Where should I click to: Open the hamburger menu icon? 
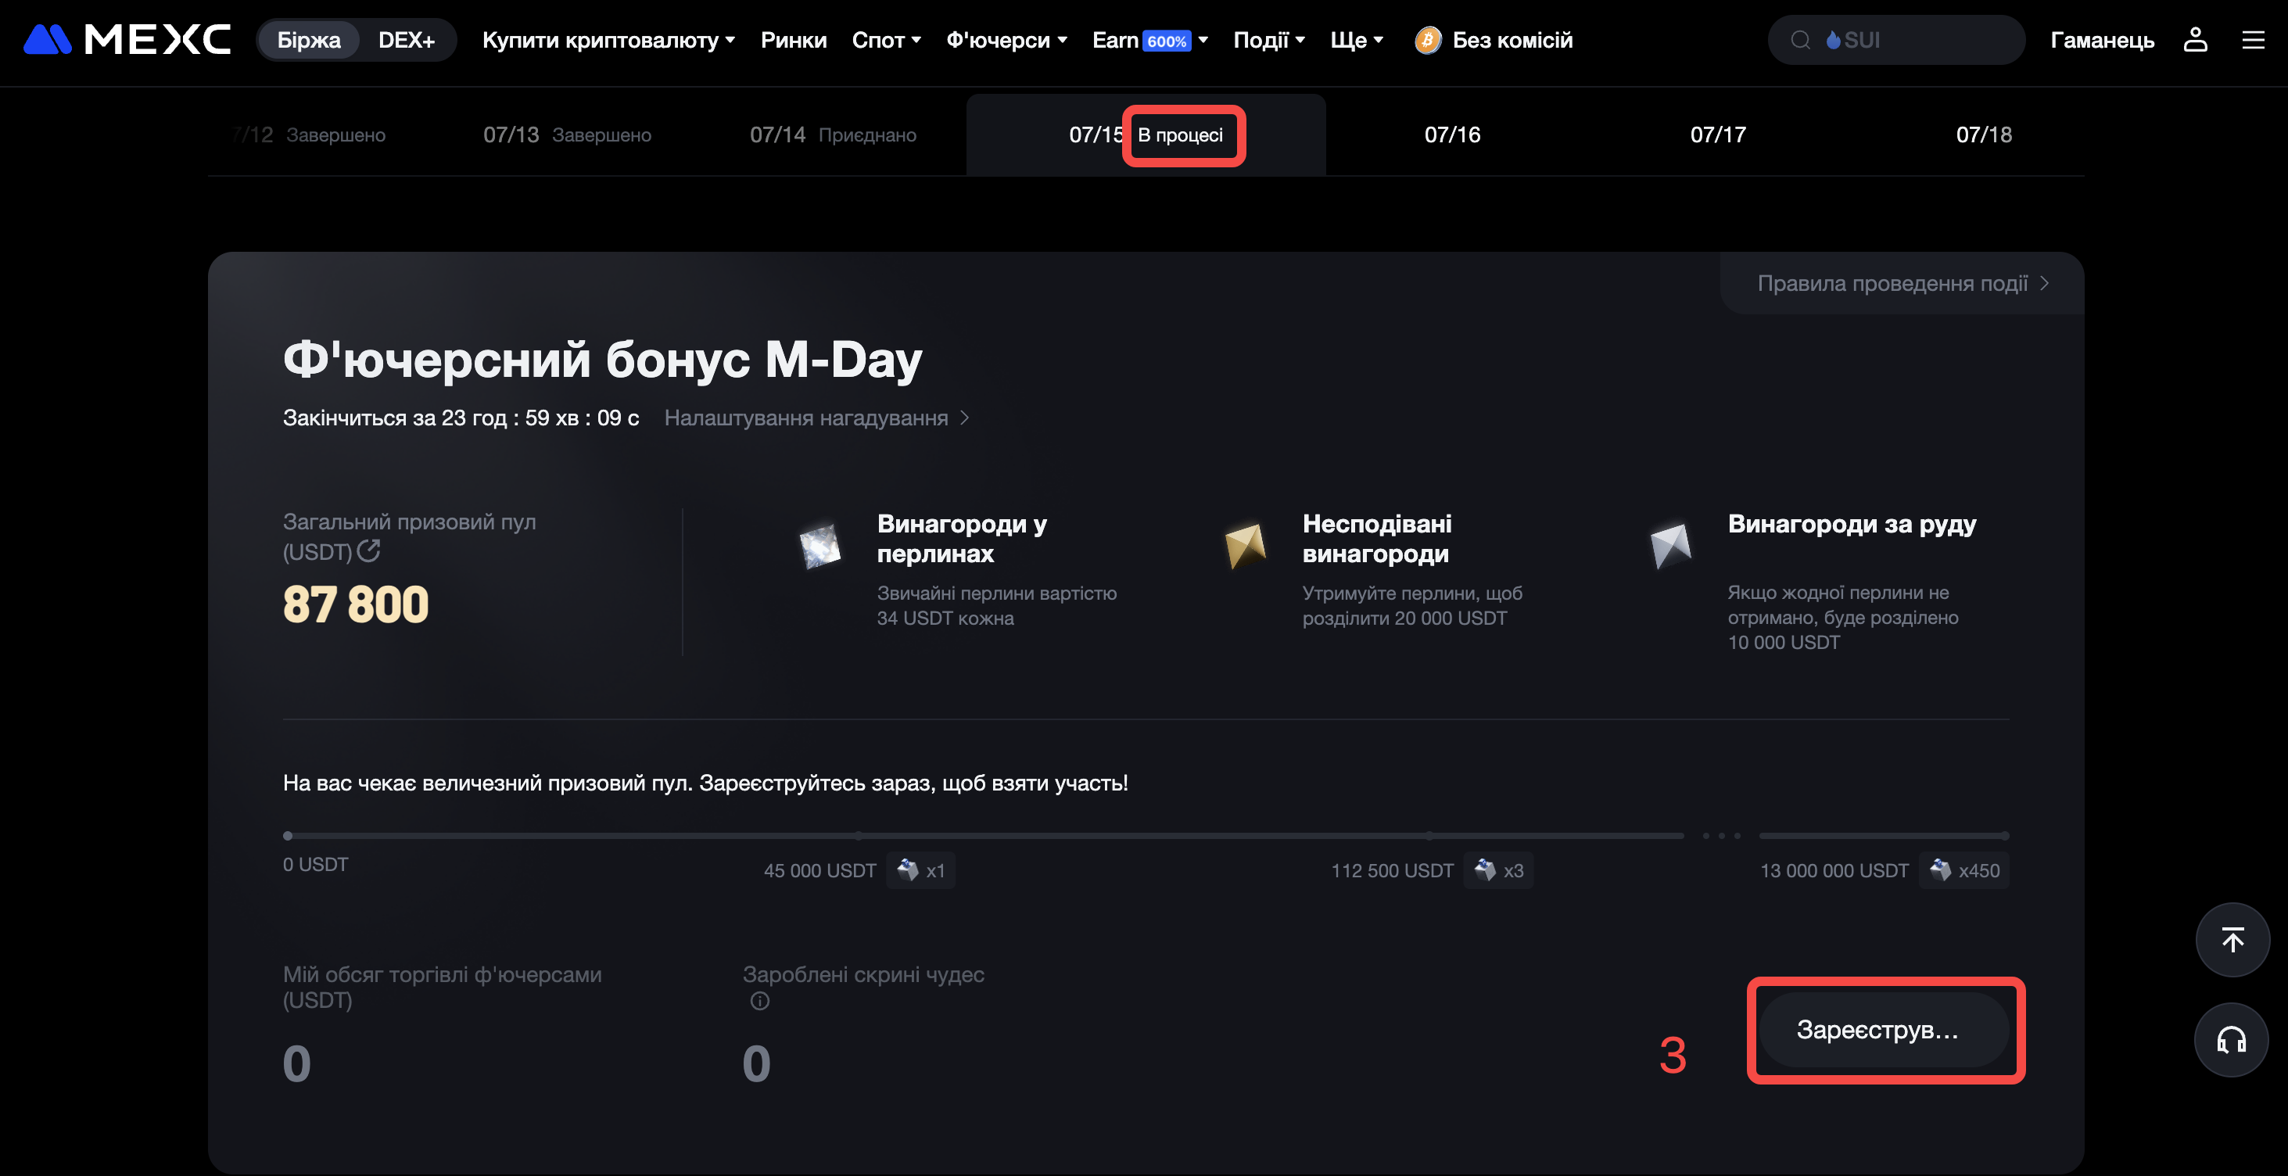[x=2253, y=39]
